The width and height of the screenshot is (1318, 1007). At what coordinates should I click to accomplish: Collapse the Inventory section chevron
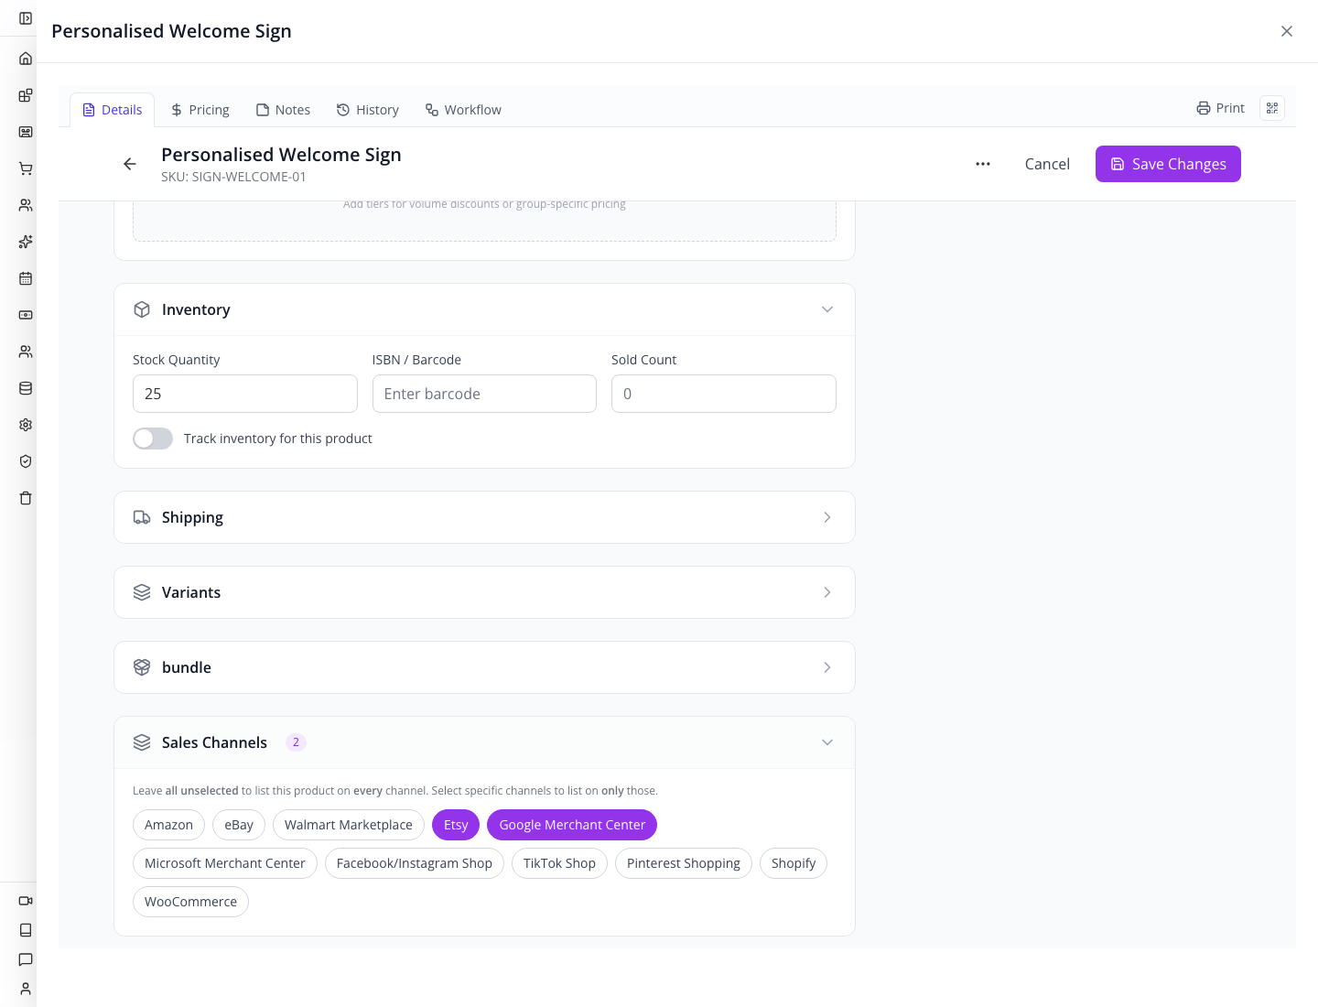(x=827, y=309)
